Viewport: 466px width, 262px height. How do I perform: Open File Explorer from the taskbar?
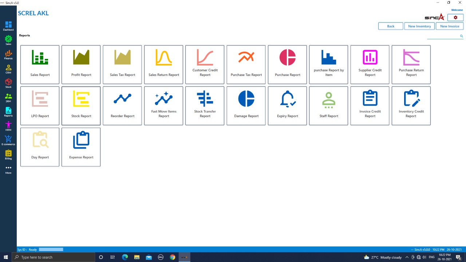(137, 257)
